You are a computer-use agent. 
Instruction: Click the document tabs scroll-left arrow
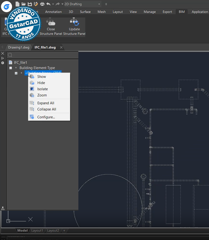click(2, 47)
